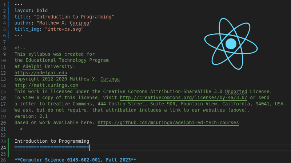This screenshot has height=163, width=291.
Task: Click the 'author' key on line 4
Action: (x=23, y=23)
